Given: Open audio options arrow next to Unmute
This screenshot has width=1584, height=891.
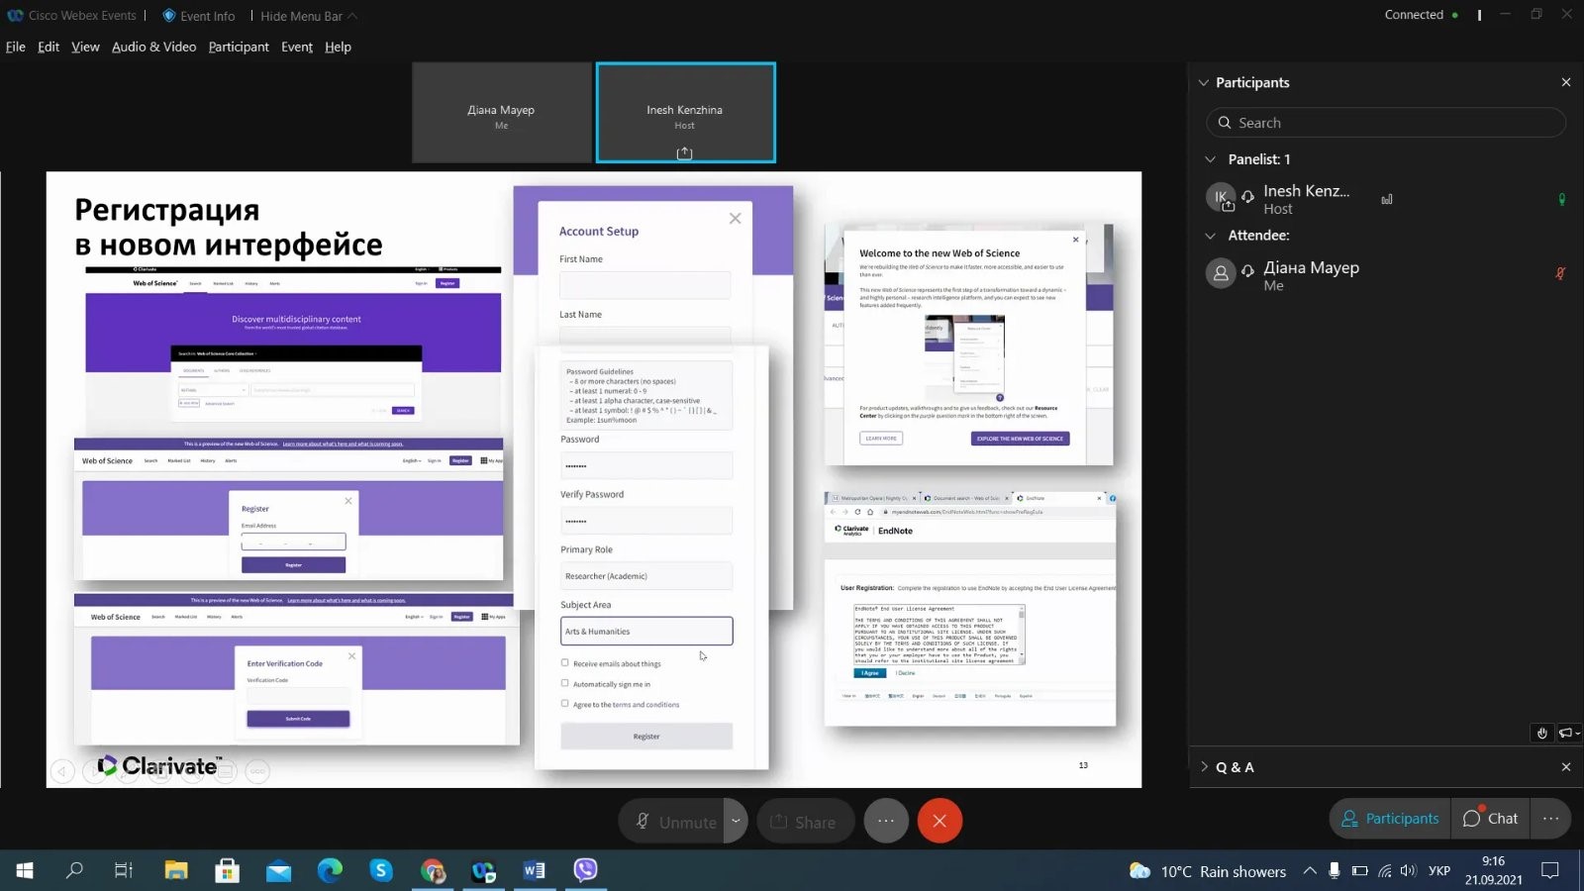Looking at the screenshot, I should pos(736,822).
